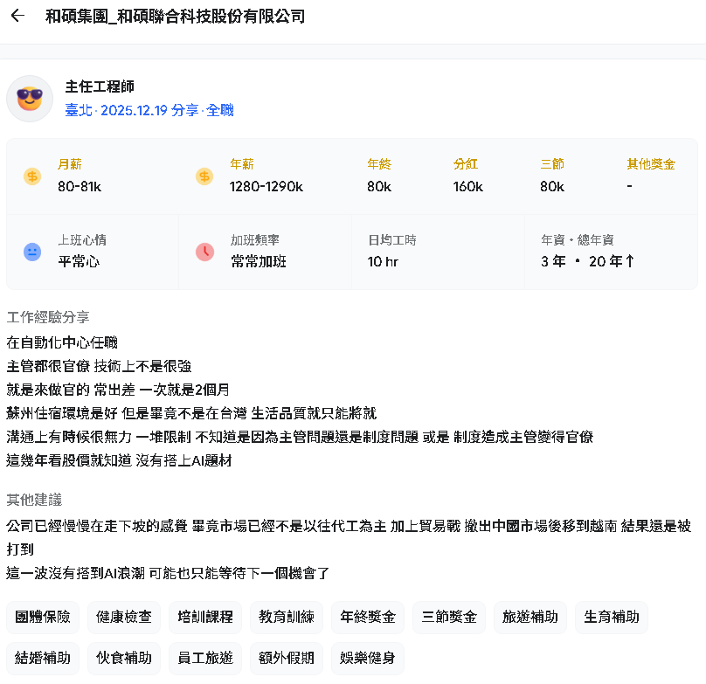Screen dimensions: 706x684
Task: Select the 三節獎金 benefit tag
Action: click(x=449, y=617)
